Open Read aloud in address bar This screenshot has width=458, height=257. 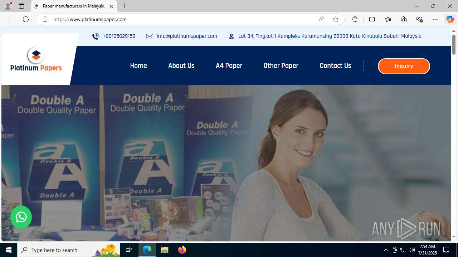point(321,19)
